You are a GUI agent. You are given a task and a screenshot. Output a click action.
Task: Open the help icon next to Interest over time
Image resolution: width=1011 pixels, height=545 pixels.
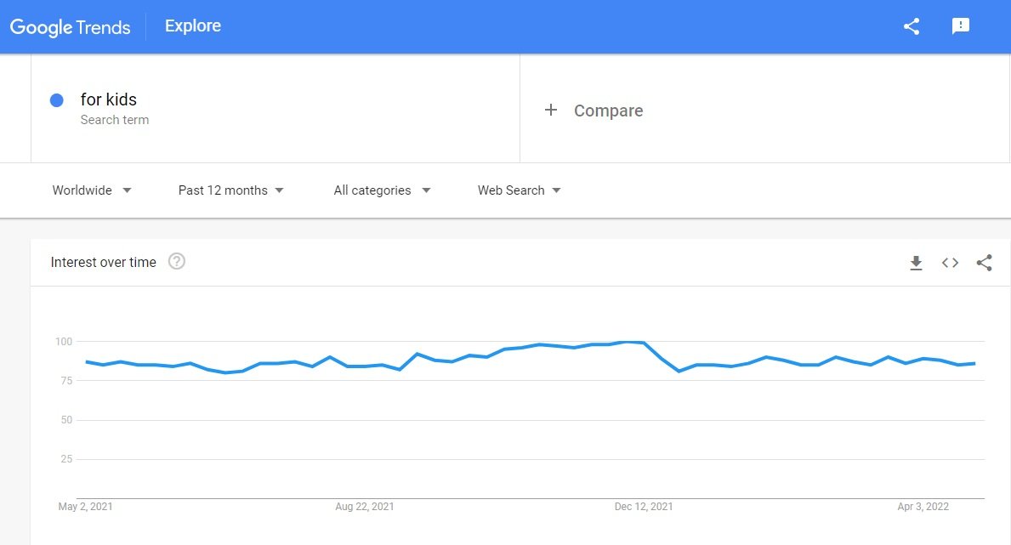[177, 261]
